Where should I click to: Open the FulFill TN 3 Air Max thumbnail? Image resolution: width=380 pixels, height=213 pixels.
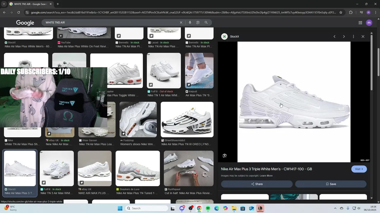coord(57,168)
